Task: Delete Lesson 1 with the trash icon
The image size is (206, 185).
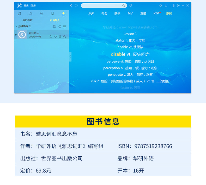Action: pyautogui.click(x=60, y=37)
